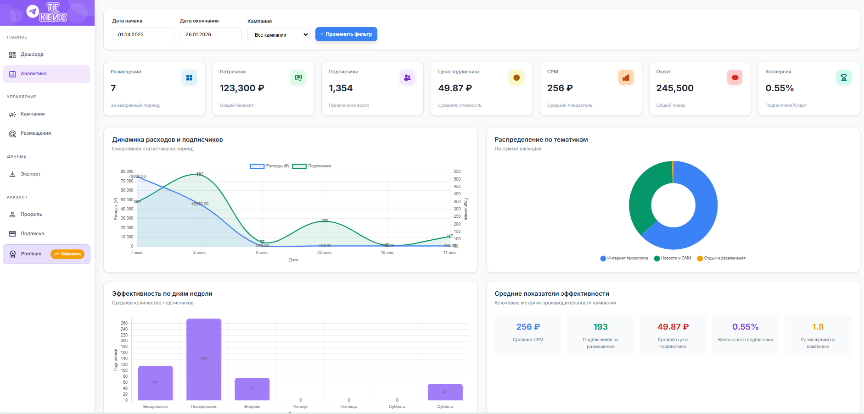Click the Placements card grid icon
Viewport: 864px width, 414px height.
(189, 77)
